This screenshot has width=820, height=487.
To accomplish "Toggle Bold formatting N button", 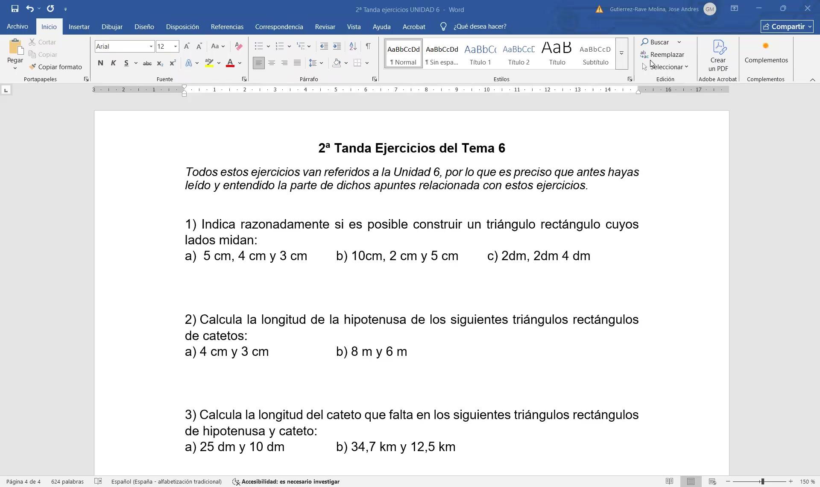I will pyautogui.click(x=100, y=63).
